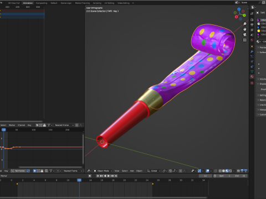This screenshot has height=199, width=266.
Task: Switch to the Animation workspace tab
Action: coord(28,3)
